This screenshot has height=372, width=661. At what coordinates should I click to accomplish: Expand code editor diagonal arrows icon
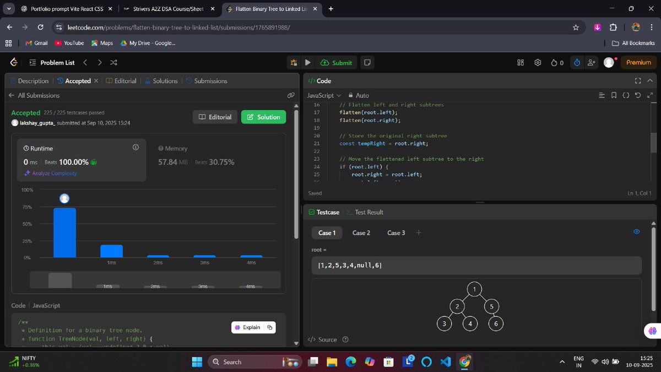(650, 95)
